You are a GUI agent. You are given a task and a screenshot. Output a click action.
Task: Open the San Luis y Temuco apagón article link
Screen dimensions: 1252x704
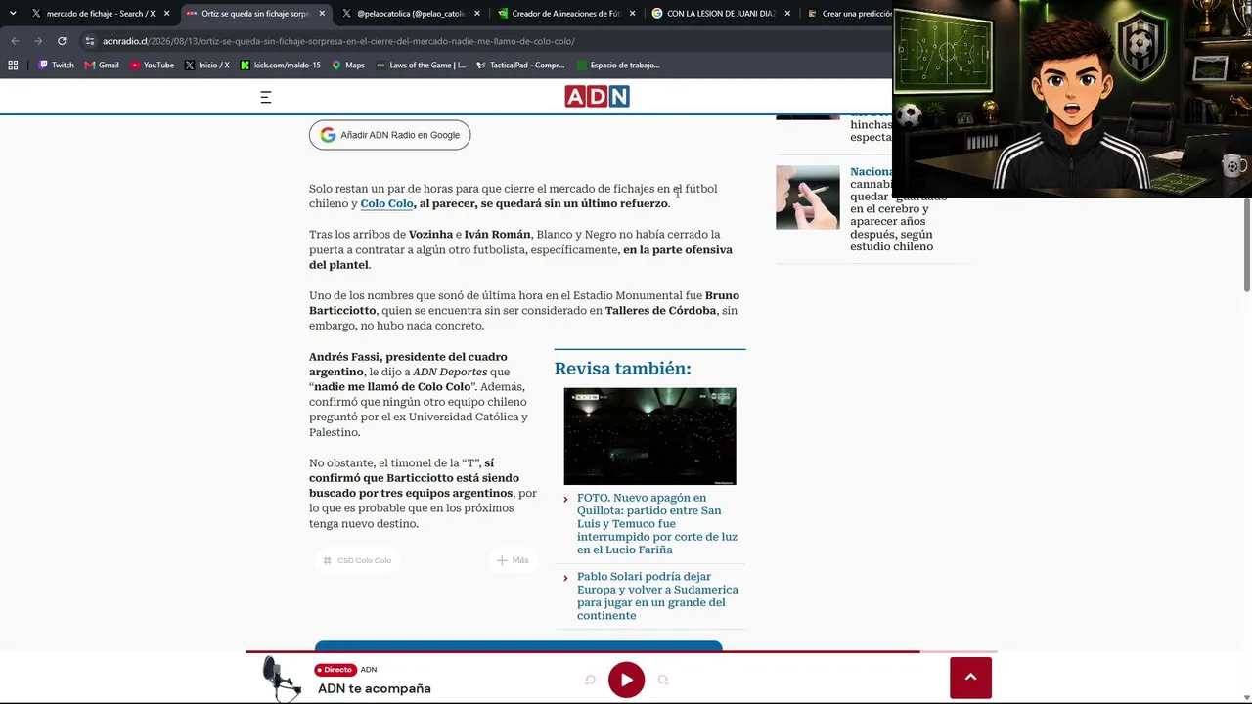[657, 523]
